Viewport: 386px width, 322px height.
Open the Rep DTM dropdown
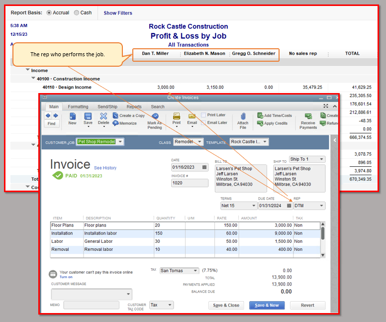pos(321,206)
